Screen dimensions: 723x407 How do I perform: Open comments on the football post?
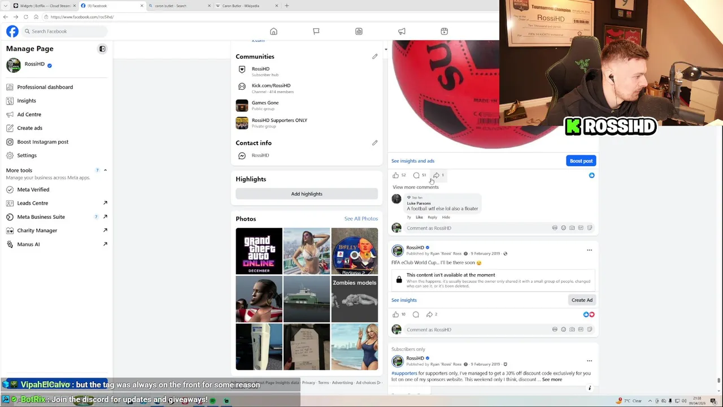(416, 175)
